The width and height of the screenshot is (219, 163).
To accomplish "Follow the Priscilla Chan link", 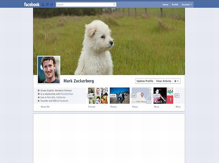I will coord(67,94).
